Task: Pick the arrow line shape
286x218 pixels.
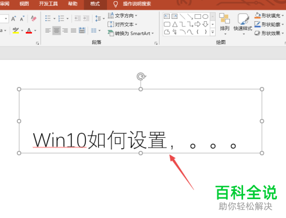Action: (190, 17)
